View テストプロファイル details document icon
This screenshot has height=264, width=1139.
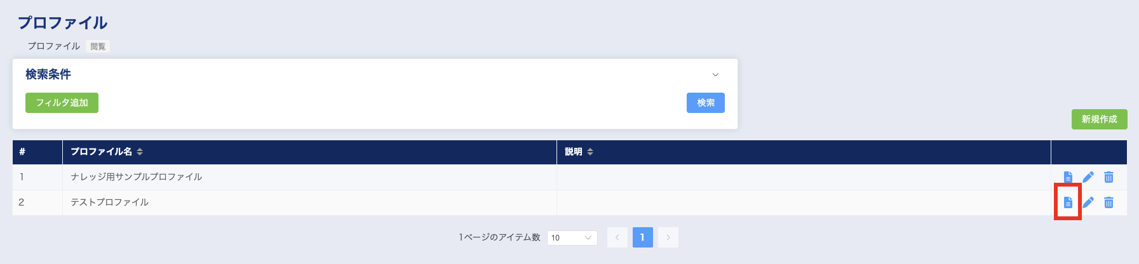1068,202
